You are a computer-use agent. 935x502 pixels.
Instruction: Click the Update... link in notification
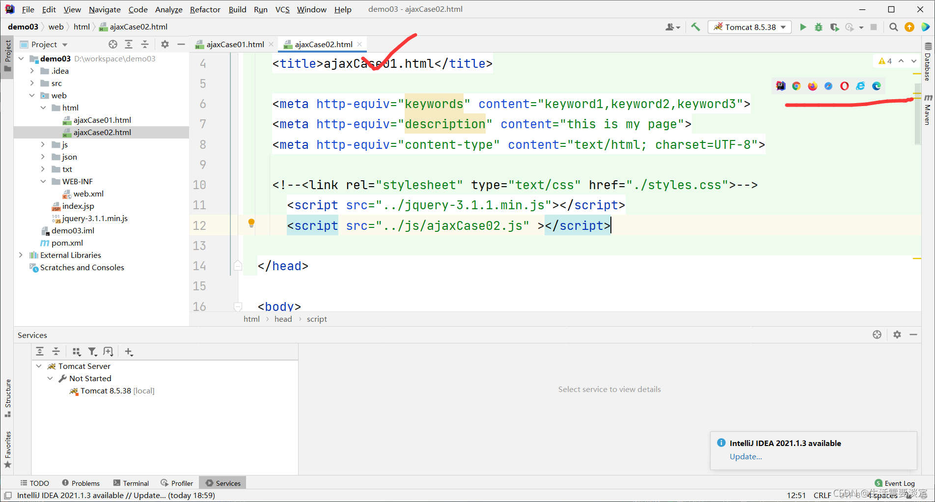coord(745,456)
